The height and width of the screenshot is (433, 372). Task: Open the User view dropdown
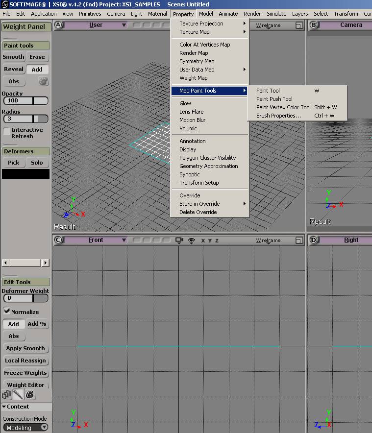96,25
